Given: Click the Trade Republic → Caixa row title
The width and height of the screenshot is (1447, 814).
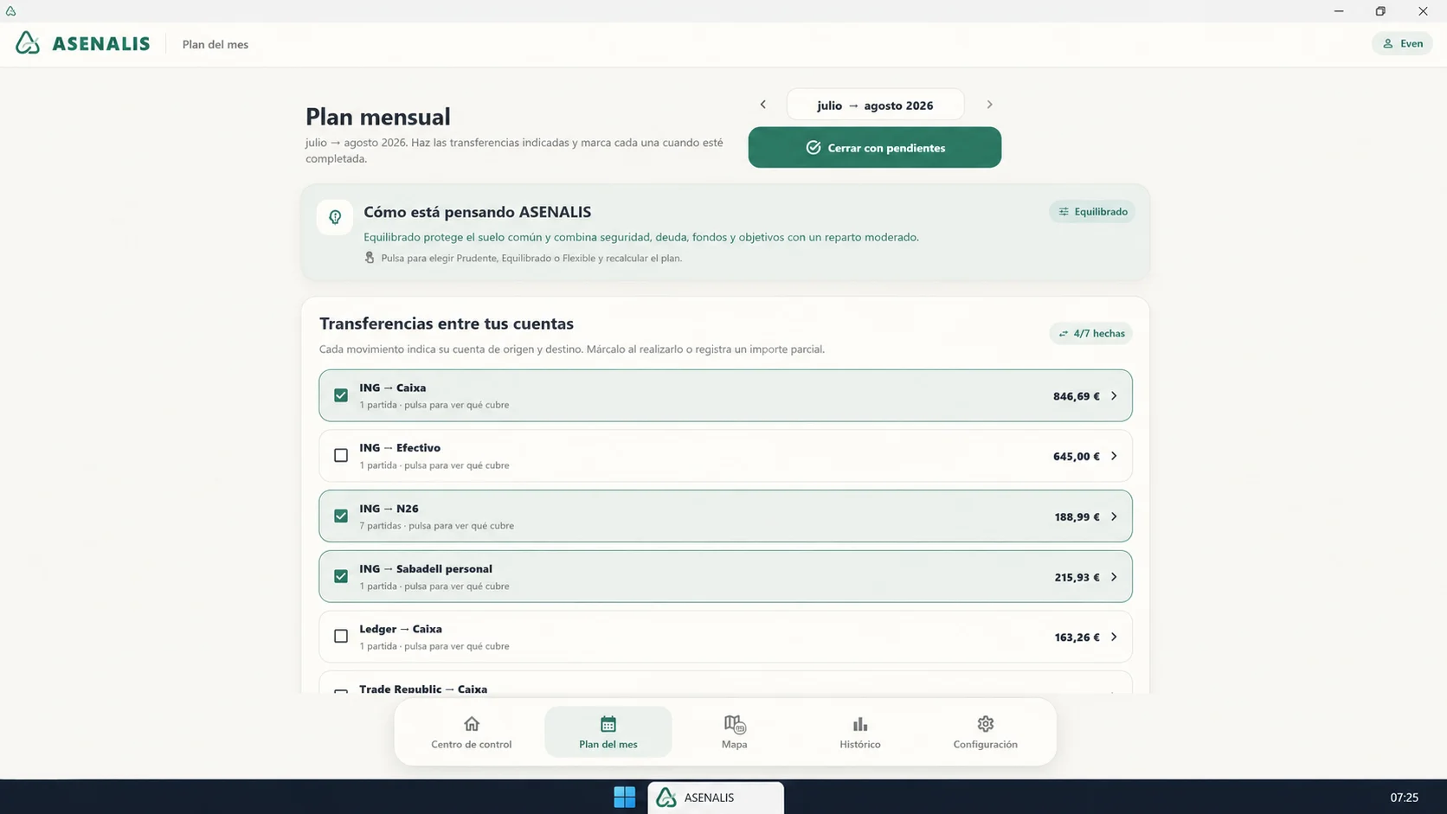Looking at the screenshot, I should point(423,689).
